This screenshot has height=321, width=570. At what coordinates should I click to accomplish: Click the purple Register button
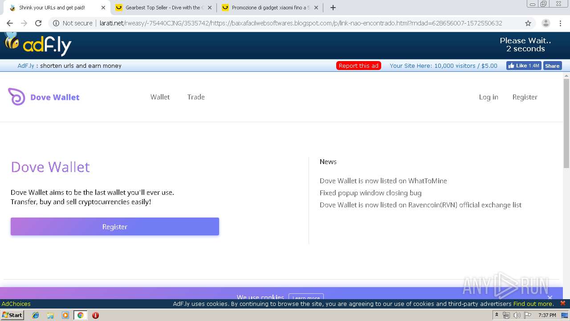click(115, 226)
